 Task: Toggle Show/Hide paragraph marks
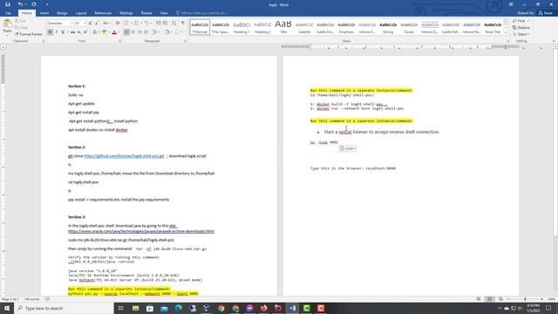coord(183,24)
